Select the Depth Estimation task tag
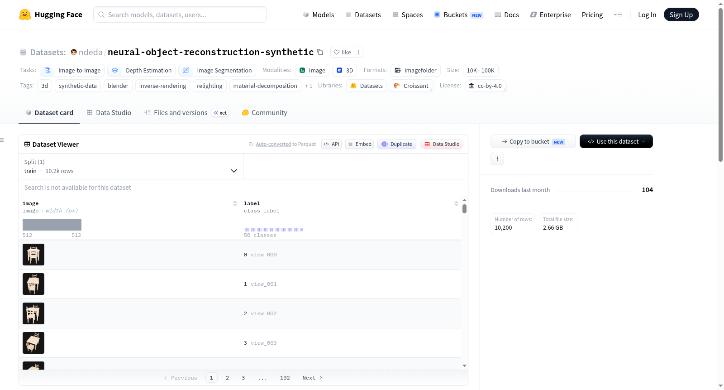This screenshot has height=390, width=724. [x=143, y=70]
